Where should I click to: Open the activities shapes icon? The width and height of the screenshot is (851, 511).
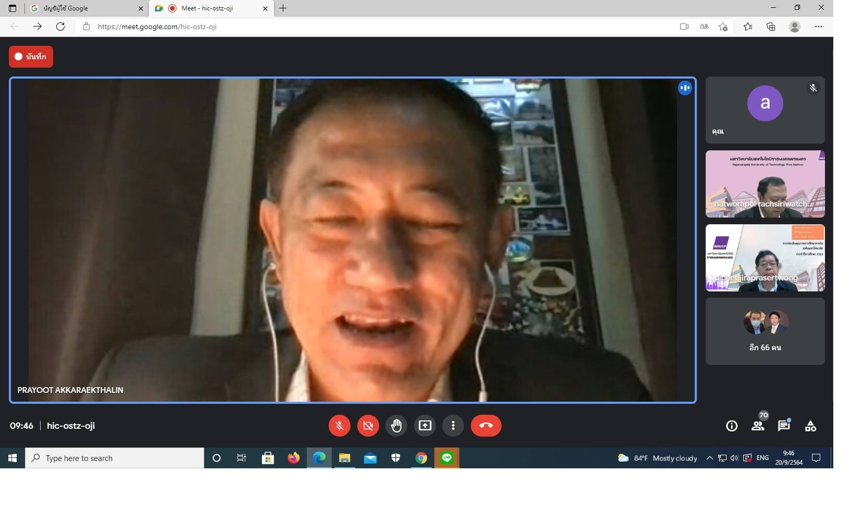810,426
